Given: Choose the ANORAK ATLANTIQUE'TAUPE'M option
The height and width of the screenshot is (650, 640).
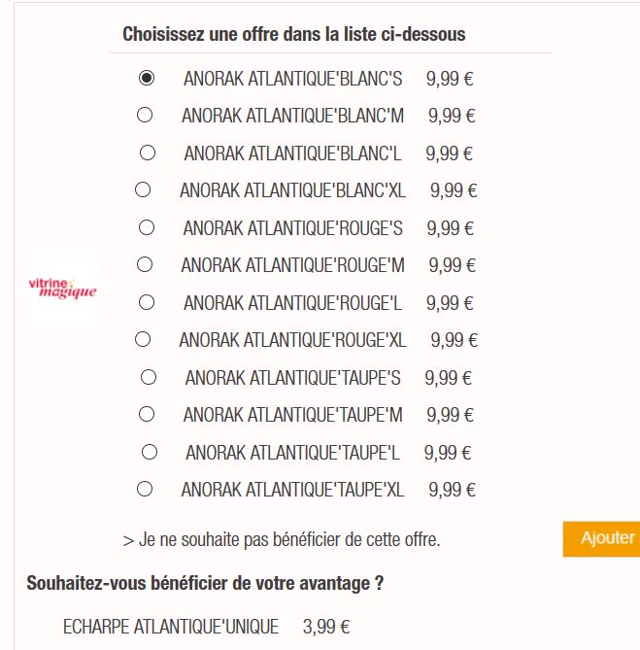Looking at the screenshot, I should click(147, 414).
